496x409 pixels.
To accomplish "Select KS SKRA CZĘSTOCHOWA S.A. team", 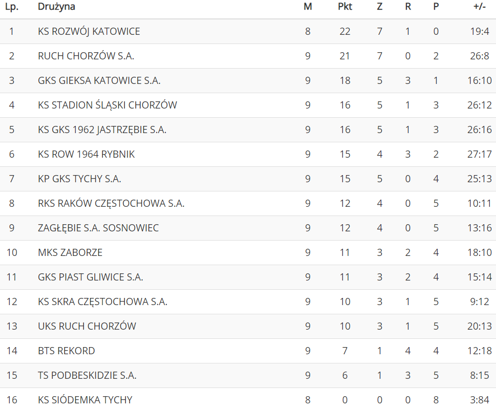I will [x=102, y=302].
